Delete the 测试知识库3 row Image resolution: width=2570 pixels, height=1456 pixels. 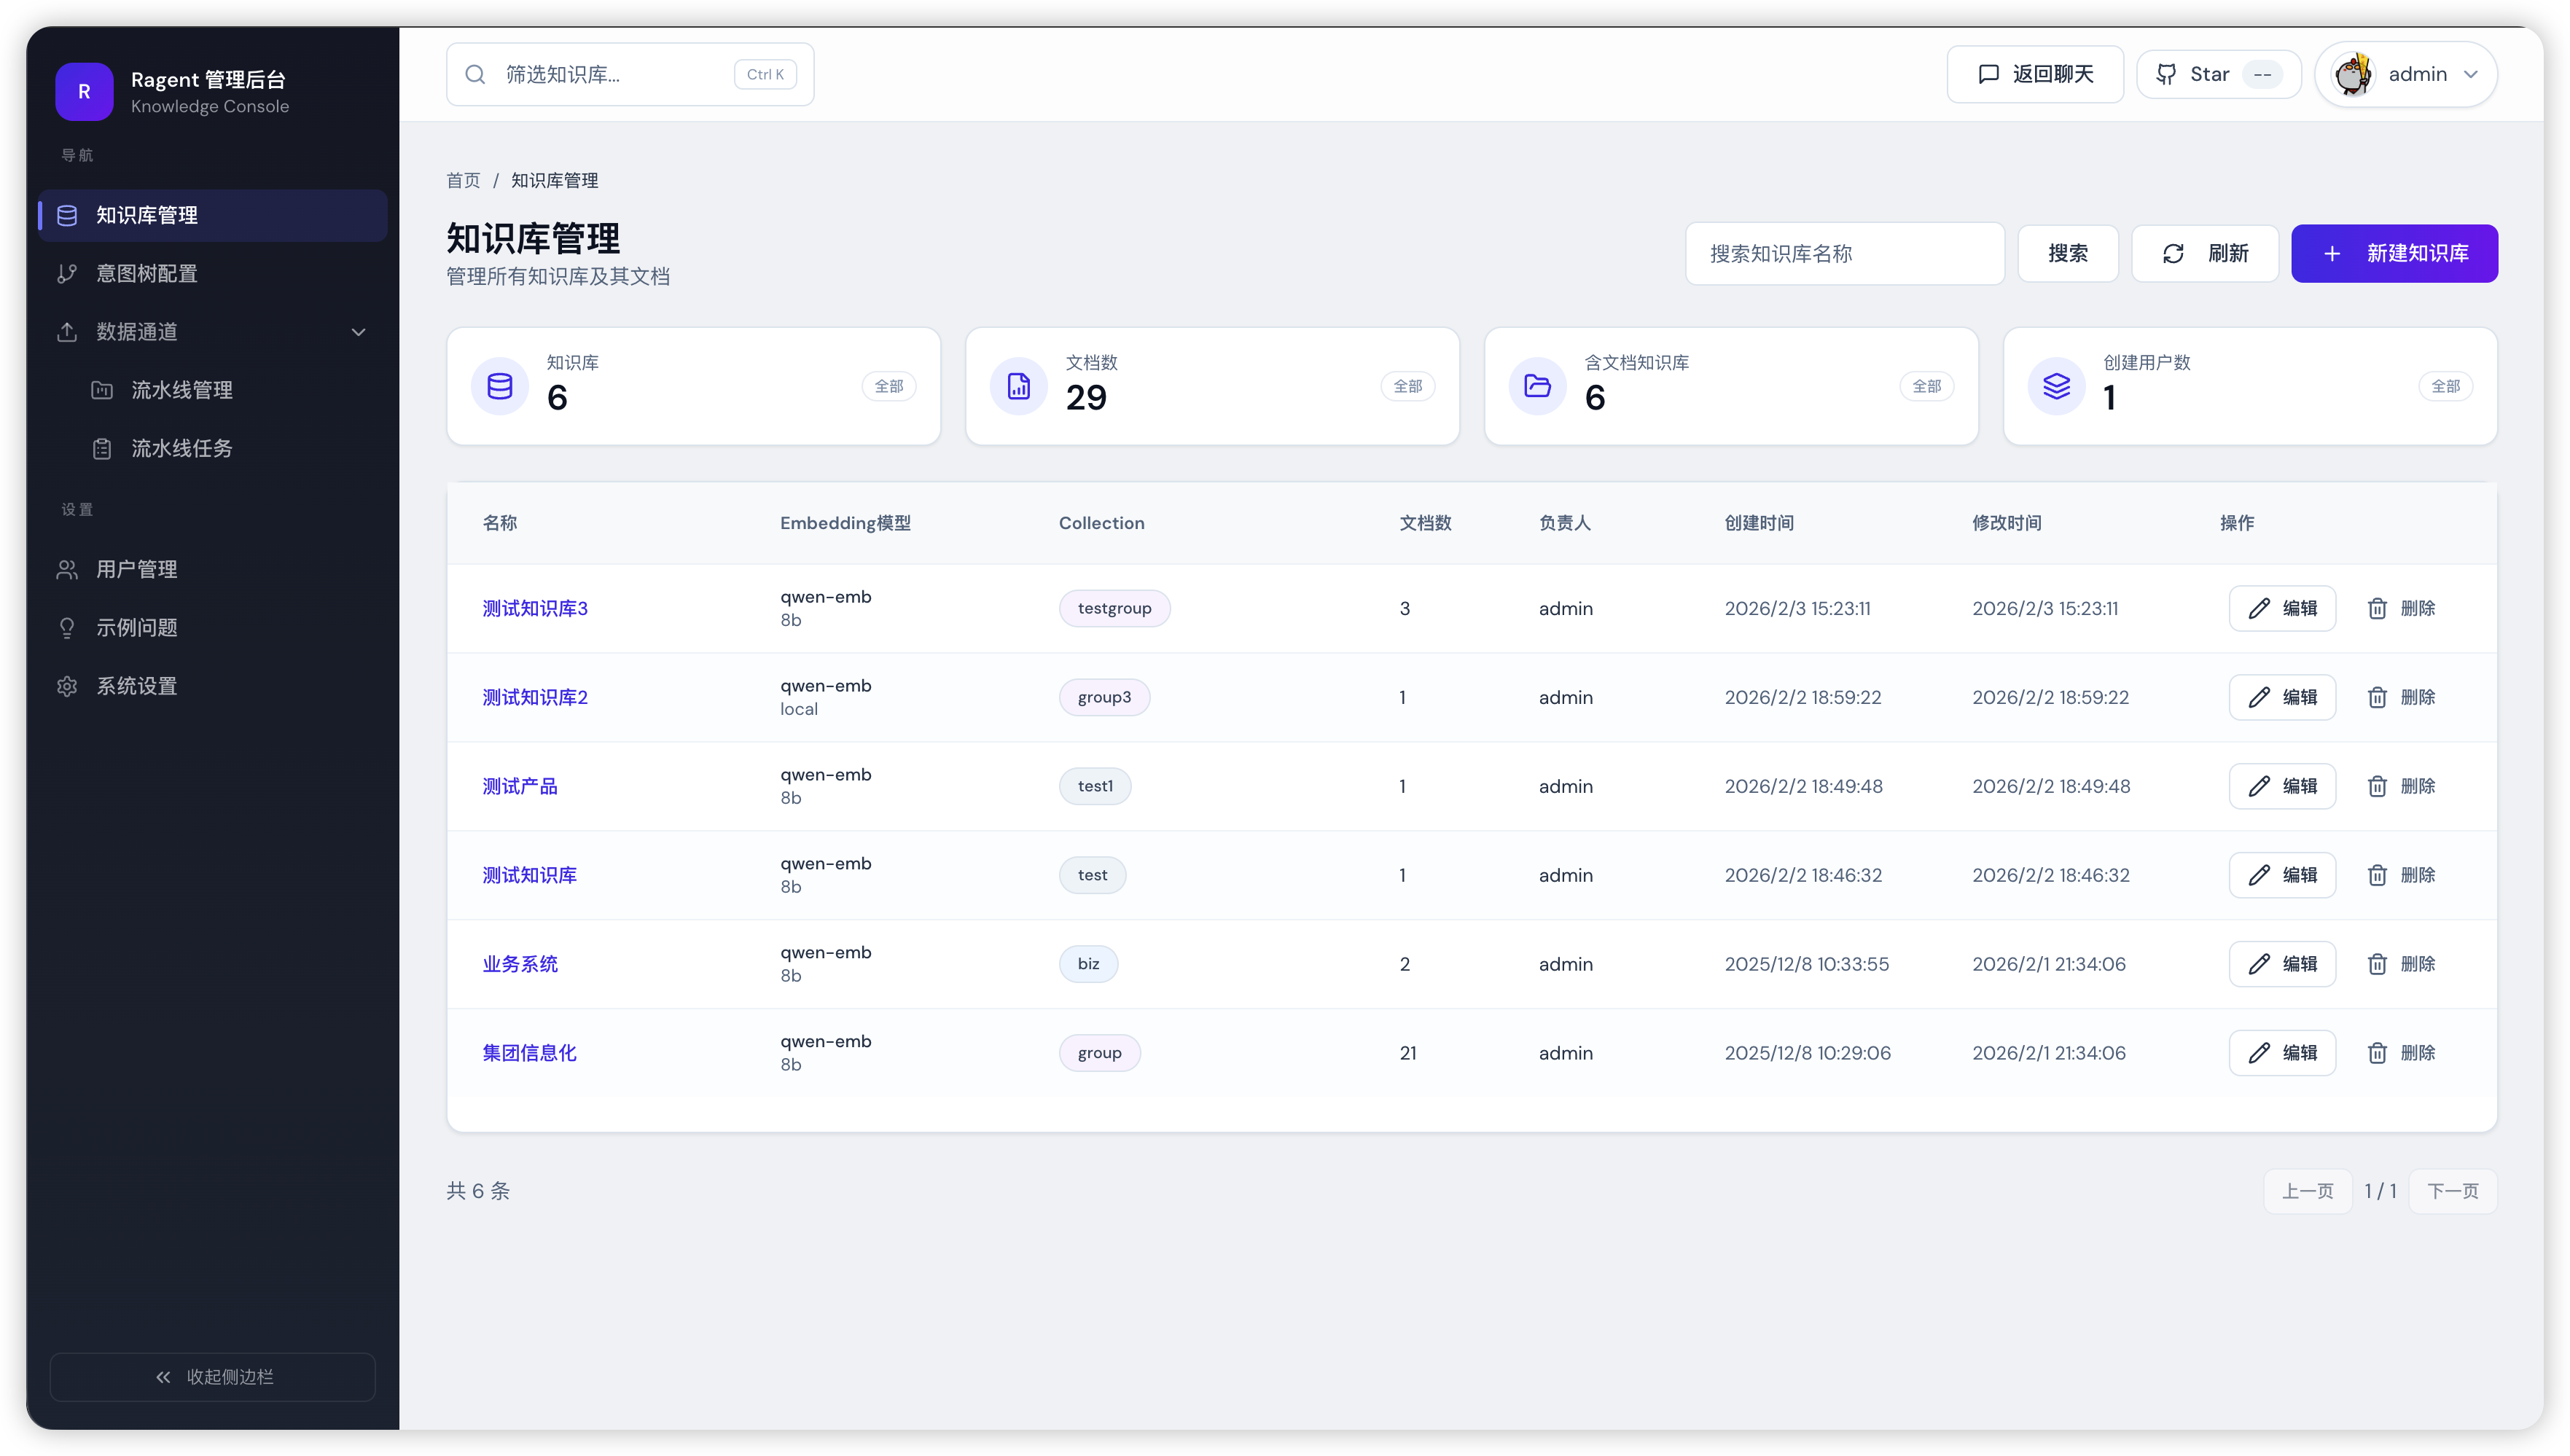[2400, 609]
